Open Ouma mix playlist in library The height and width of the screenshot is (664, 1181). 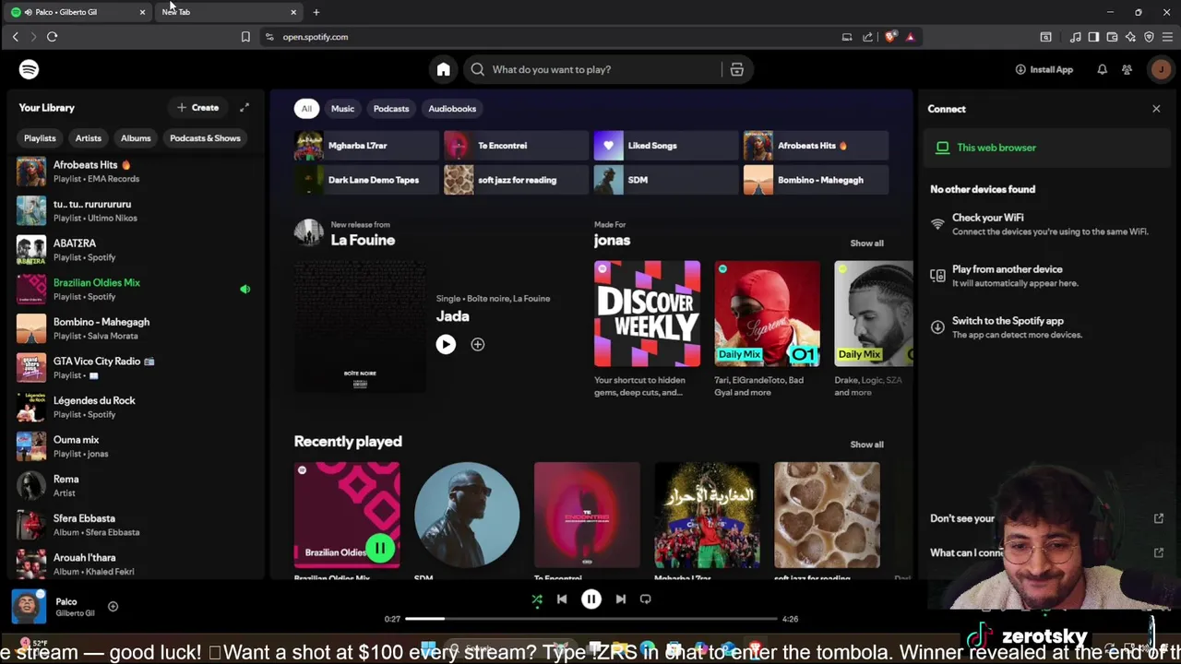134,446
